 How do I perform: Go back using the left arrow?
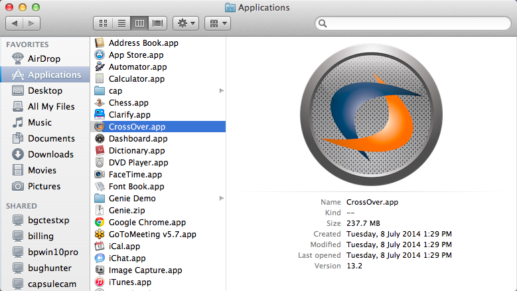[14, 23]
